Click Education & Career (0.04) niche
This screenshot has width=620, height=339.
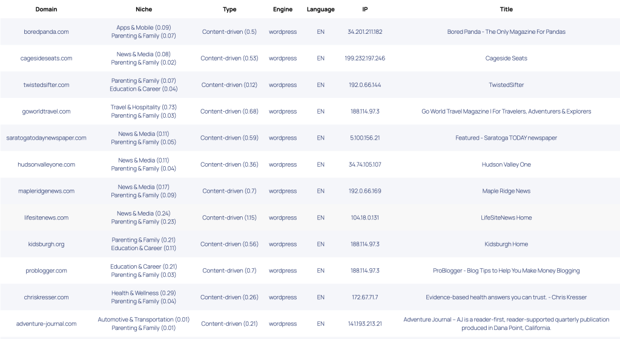[x=143, y=89]
